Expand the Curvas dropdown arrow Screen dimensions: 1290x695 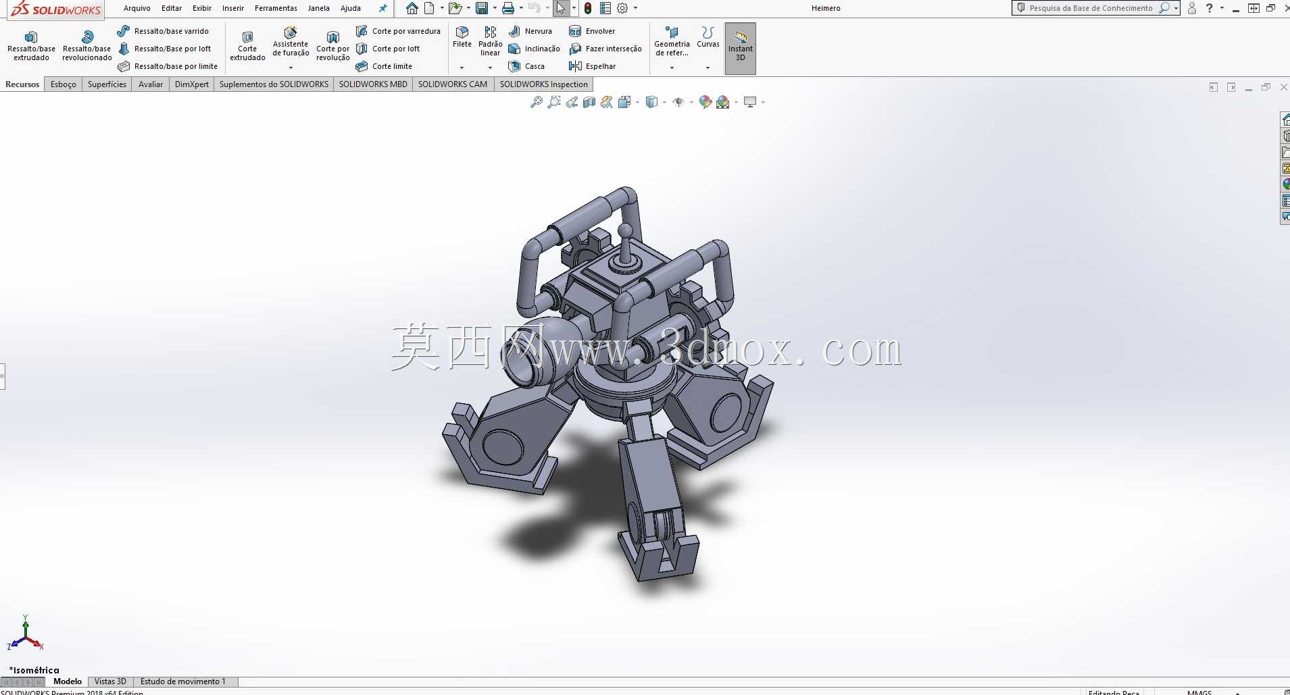[x=708, y=68]
